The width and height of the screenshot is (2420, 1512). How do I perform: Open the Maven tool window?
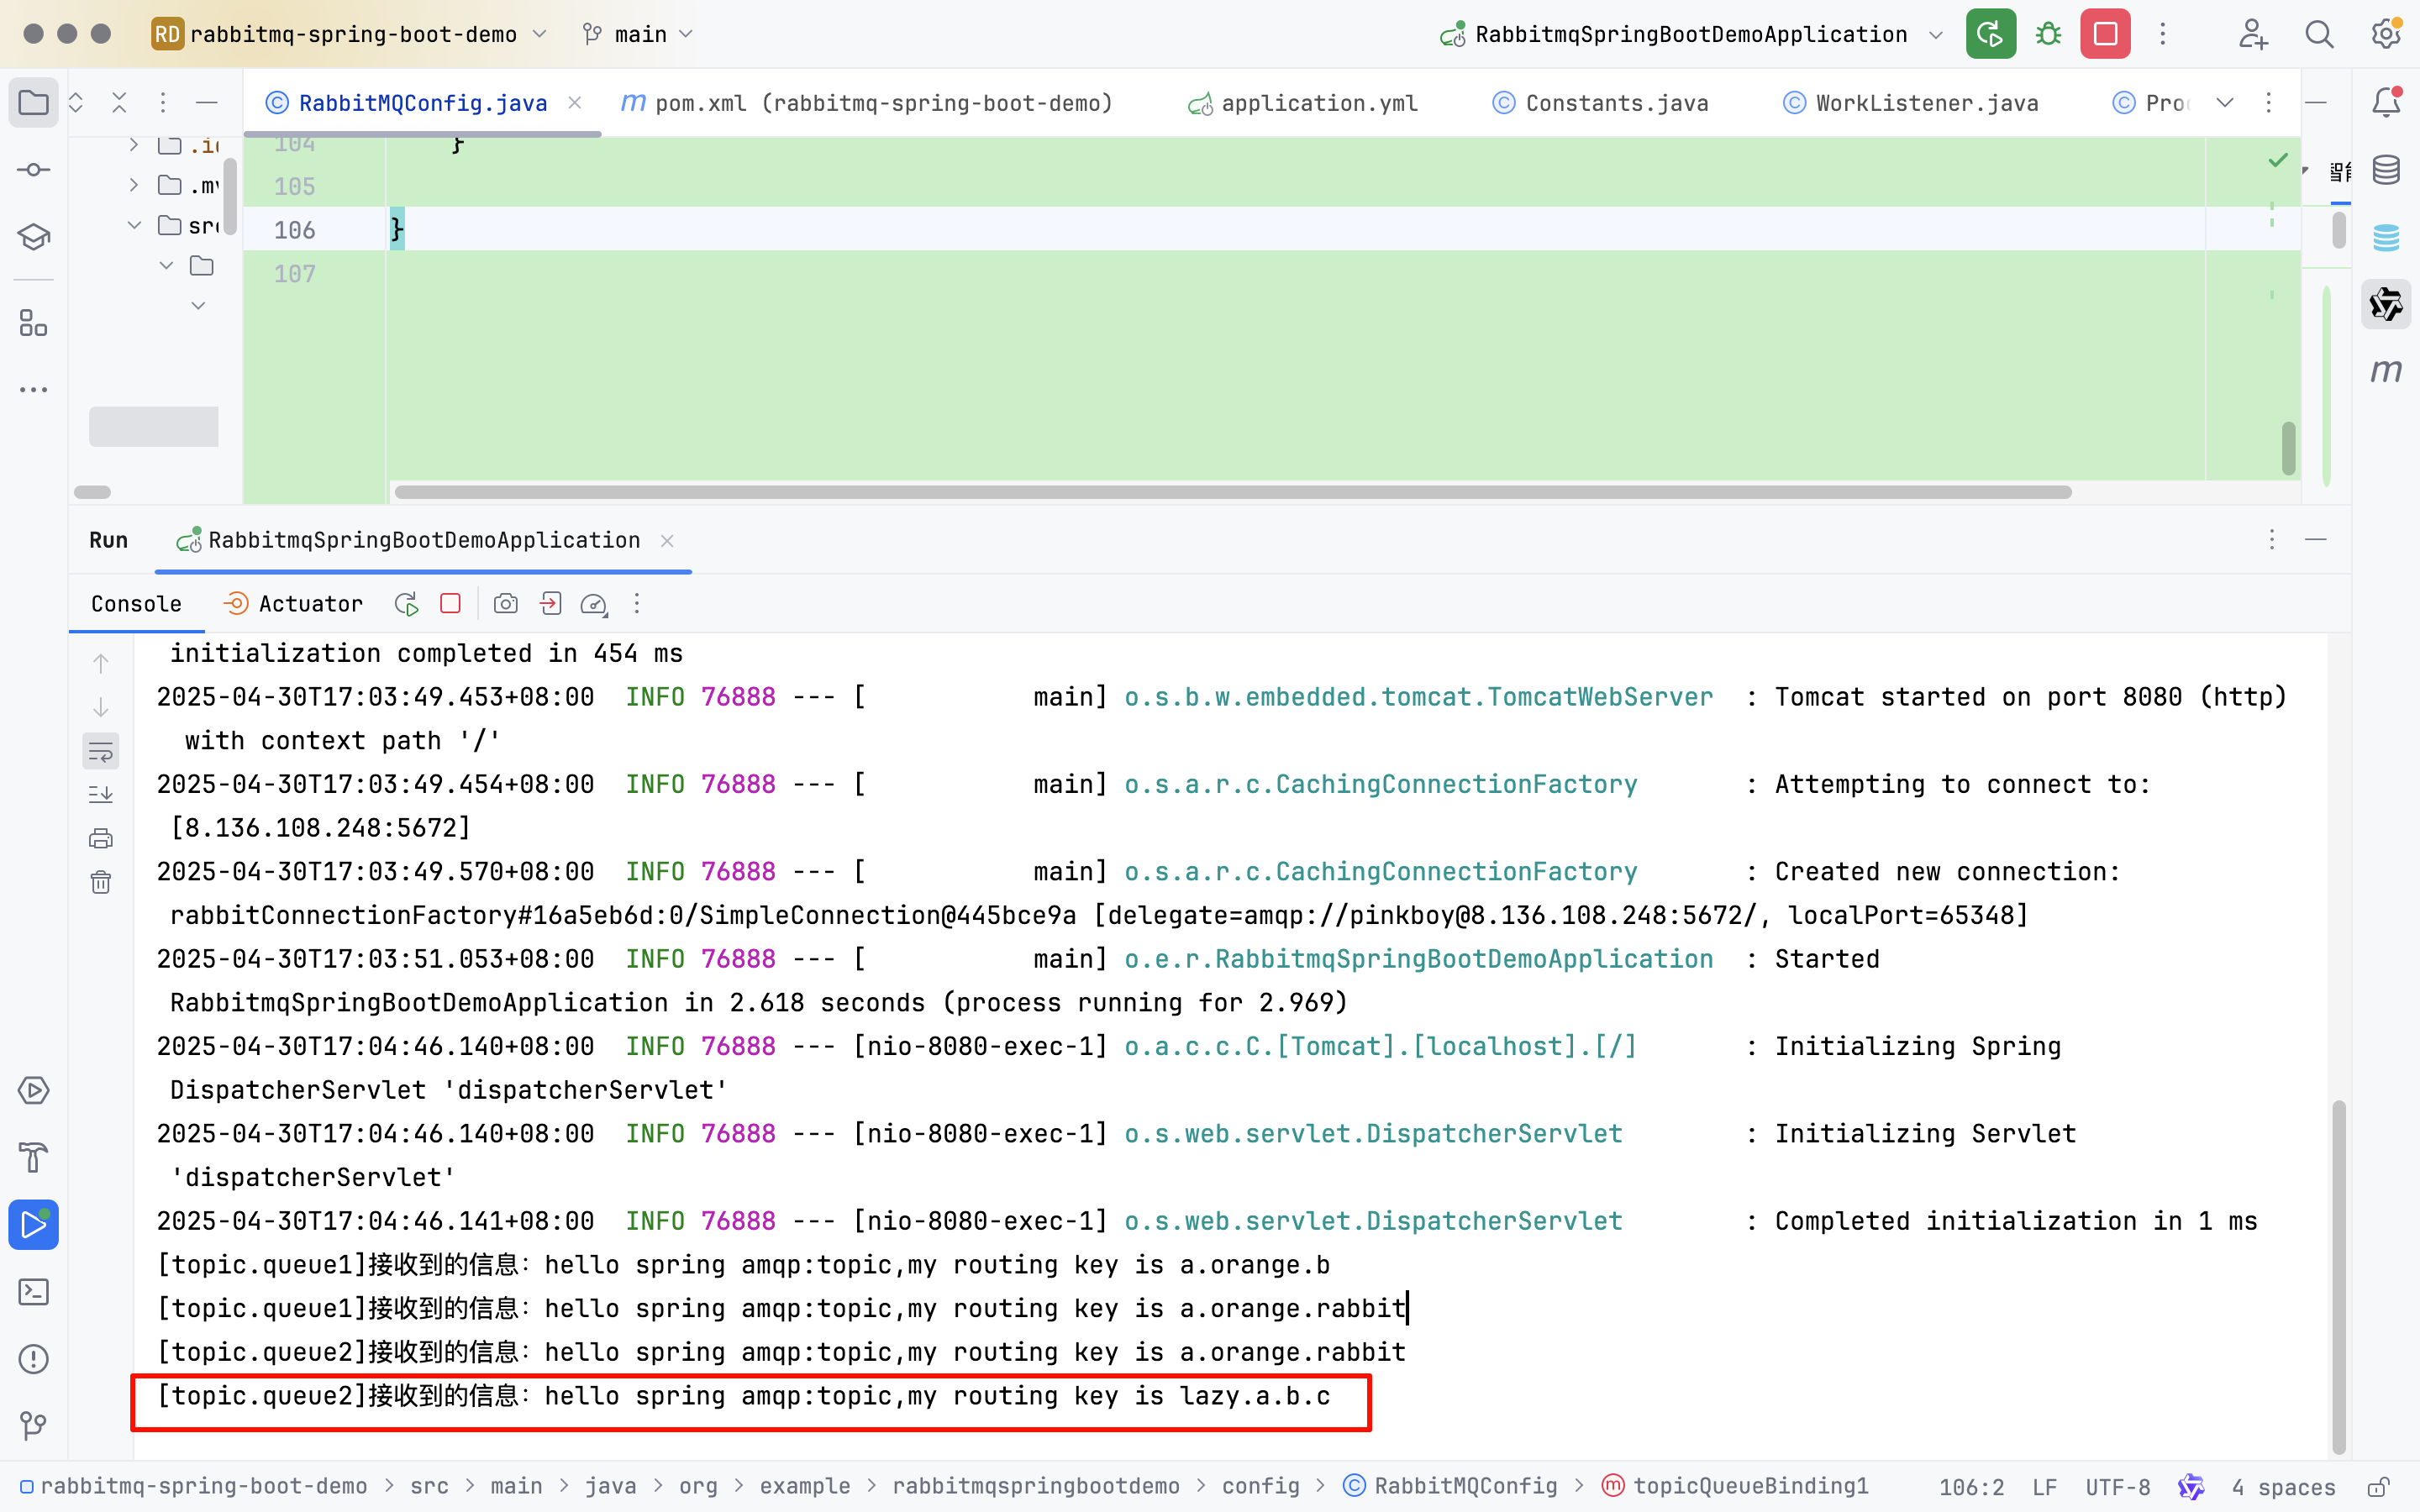click(2386, 371)
